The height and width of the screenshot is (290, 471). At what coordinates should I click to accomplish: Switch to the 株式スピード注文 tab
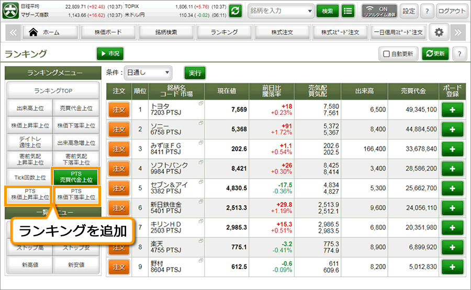coord(340,32)
